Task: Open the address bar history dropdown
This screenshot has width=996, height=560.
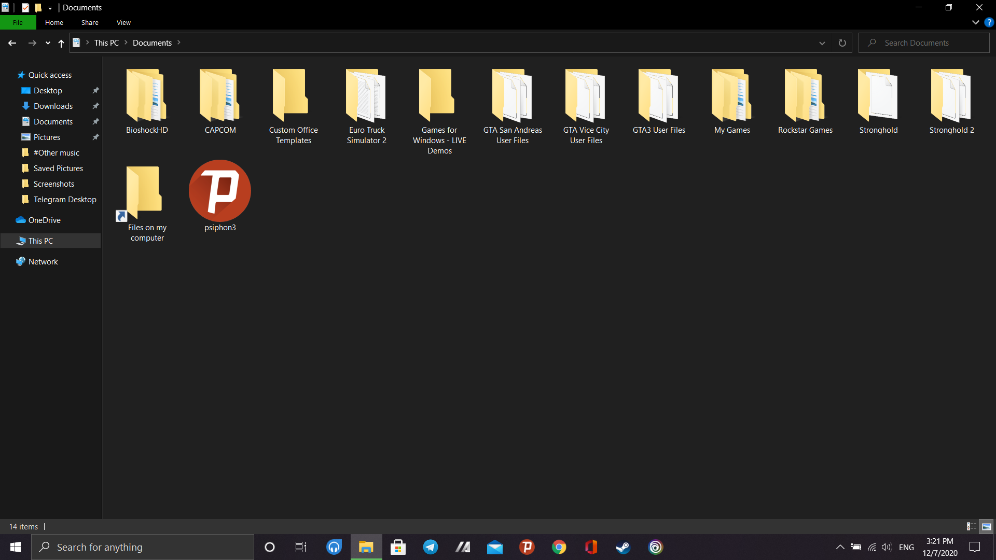Action: [x=822, y=43]
